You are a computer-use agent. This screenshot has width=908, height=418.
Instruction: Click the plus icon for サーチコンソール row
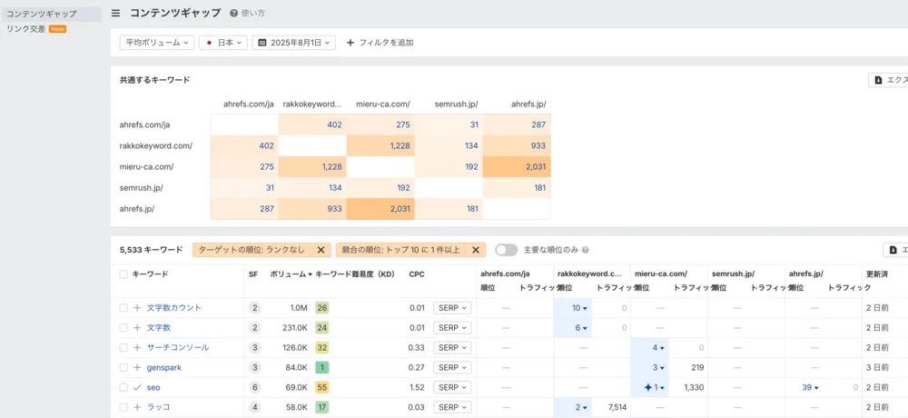click(137, 347)
